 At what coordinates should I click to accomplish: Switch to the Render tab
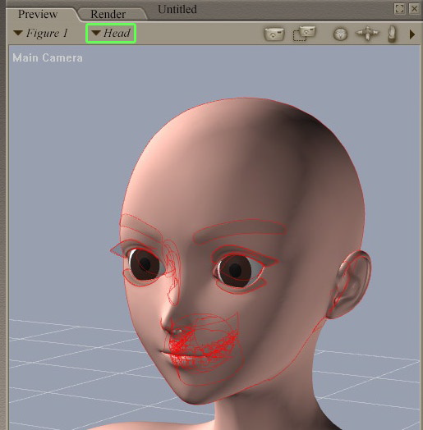pos(108,14)
